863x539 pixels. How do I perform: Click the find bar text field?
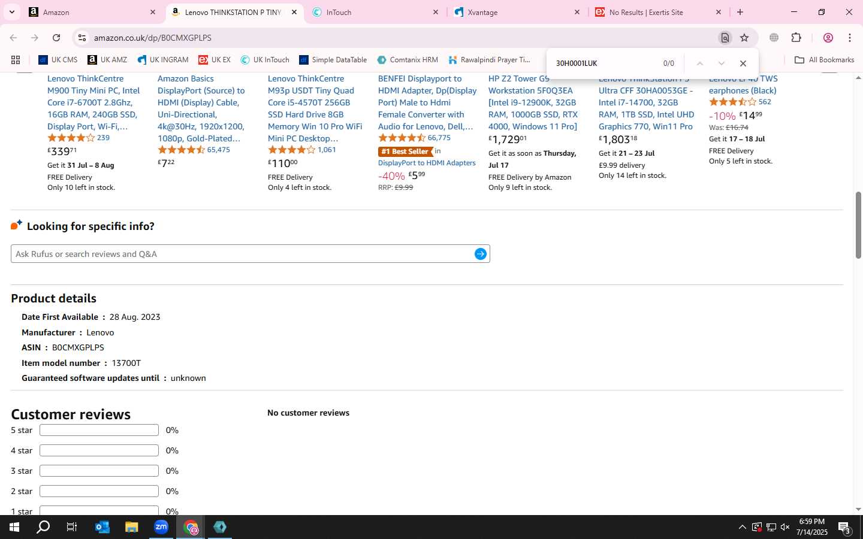pyautogui.click(x=605, y=63)
